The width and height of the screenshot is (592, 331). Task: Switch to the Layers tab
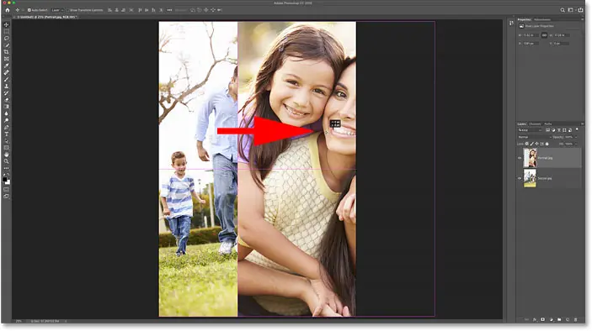[x=522, y=123]
